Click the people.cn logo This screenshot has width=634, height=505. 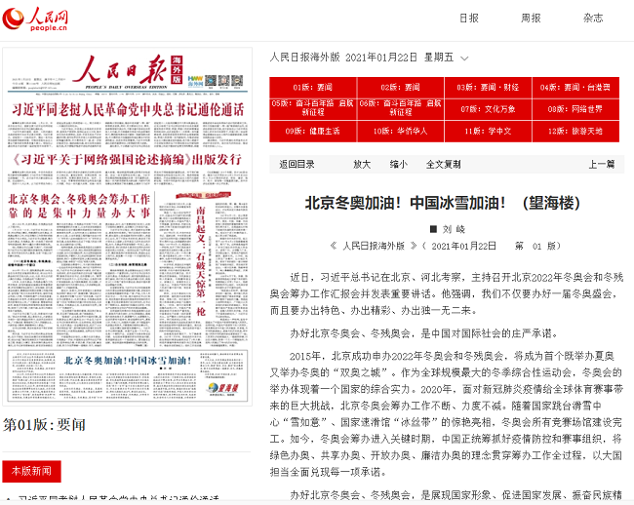[35, 19]
